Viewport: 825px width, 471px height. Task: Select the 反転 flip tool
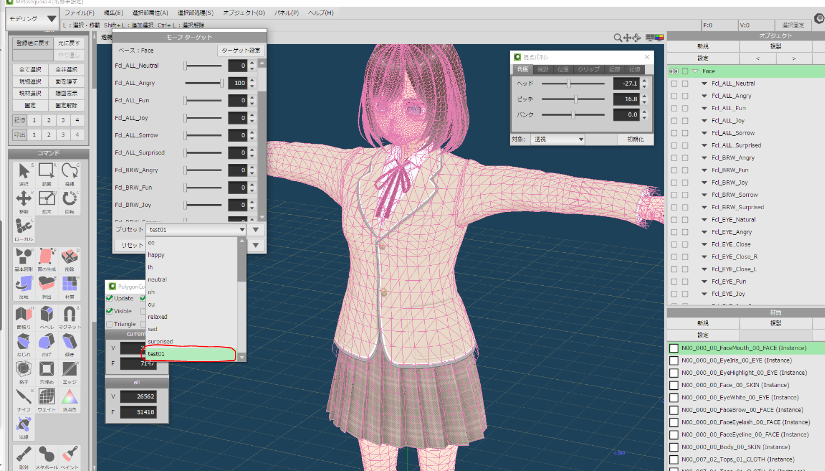[24, 287]
